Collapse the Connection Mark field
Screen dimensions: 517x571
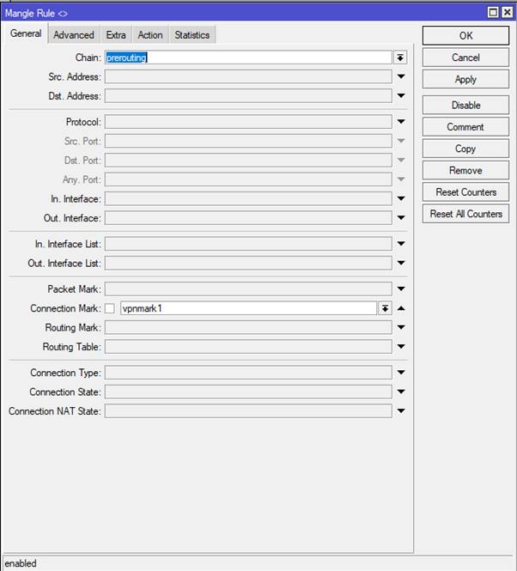point(401,308)
